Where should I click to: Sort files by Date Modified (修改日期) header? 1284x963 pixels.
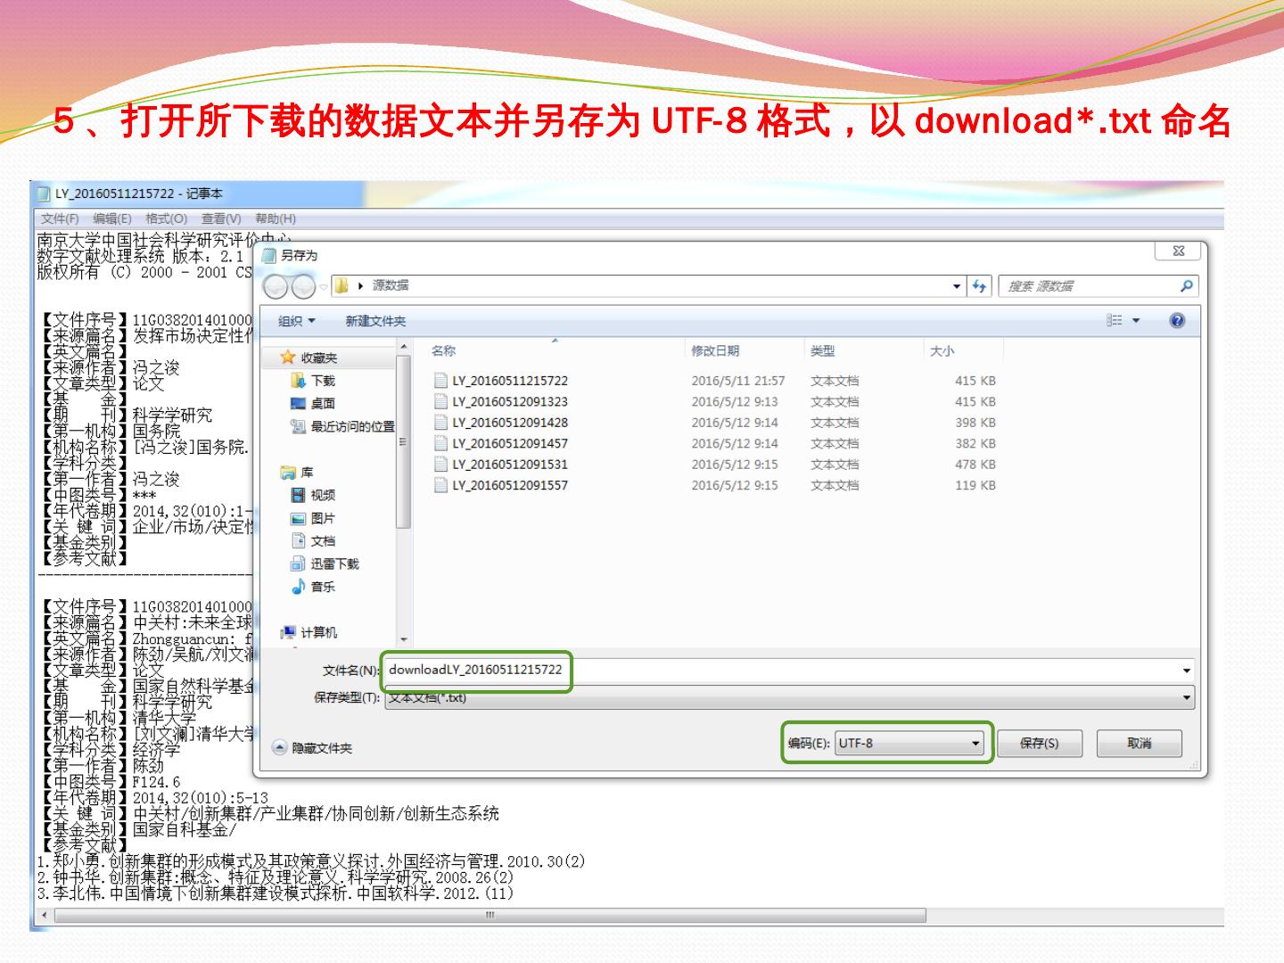(x=745, y=351)
